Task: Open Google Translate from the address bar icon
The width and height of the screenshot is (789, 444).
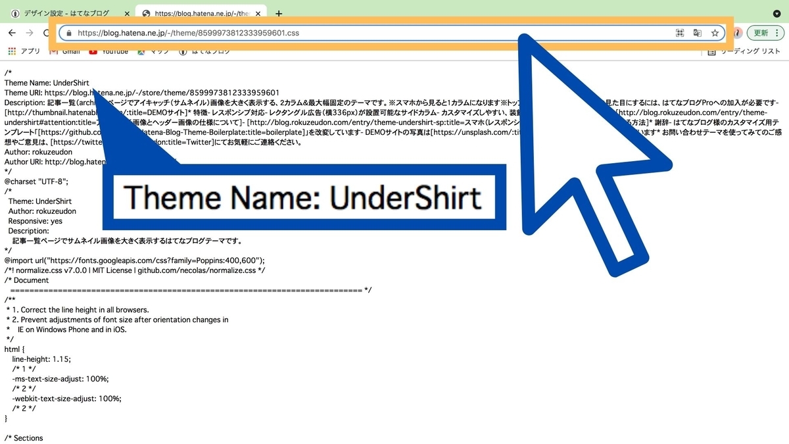Action: 698,32
